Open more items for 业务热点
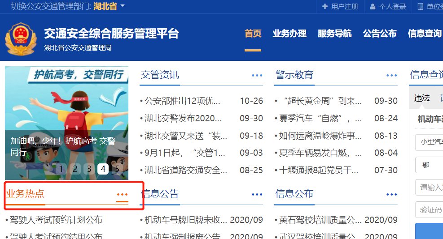The height and width of the screenshot is (239, 443). pos(123,195)
